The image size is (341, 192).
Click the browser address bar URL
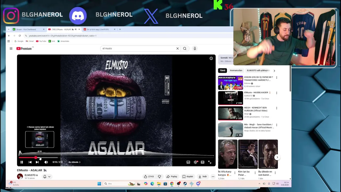pyautogui.click(x=63, y=36)
